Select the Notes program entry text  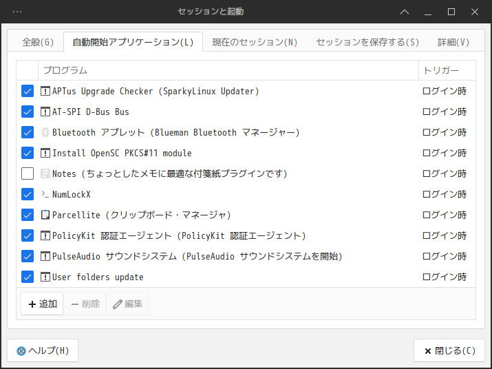tap(170, 173)
